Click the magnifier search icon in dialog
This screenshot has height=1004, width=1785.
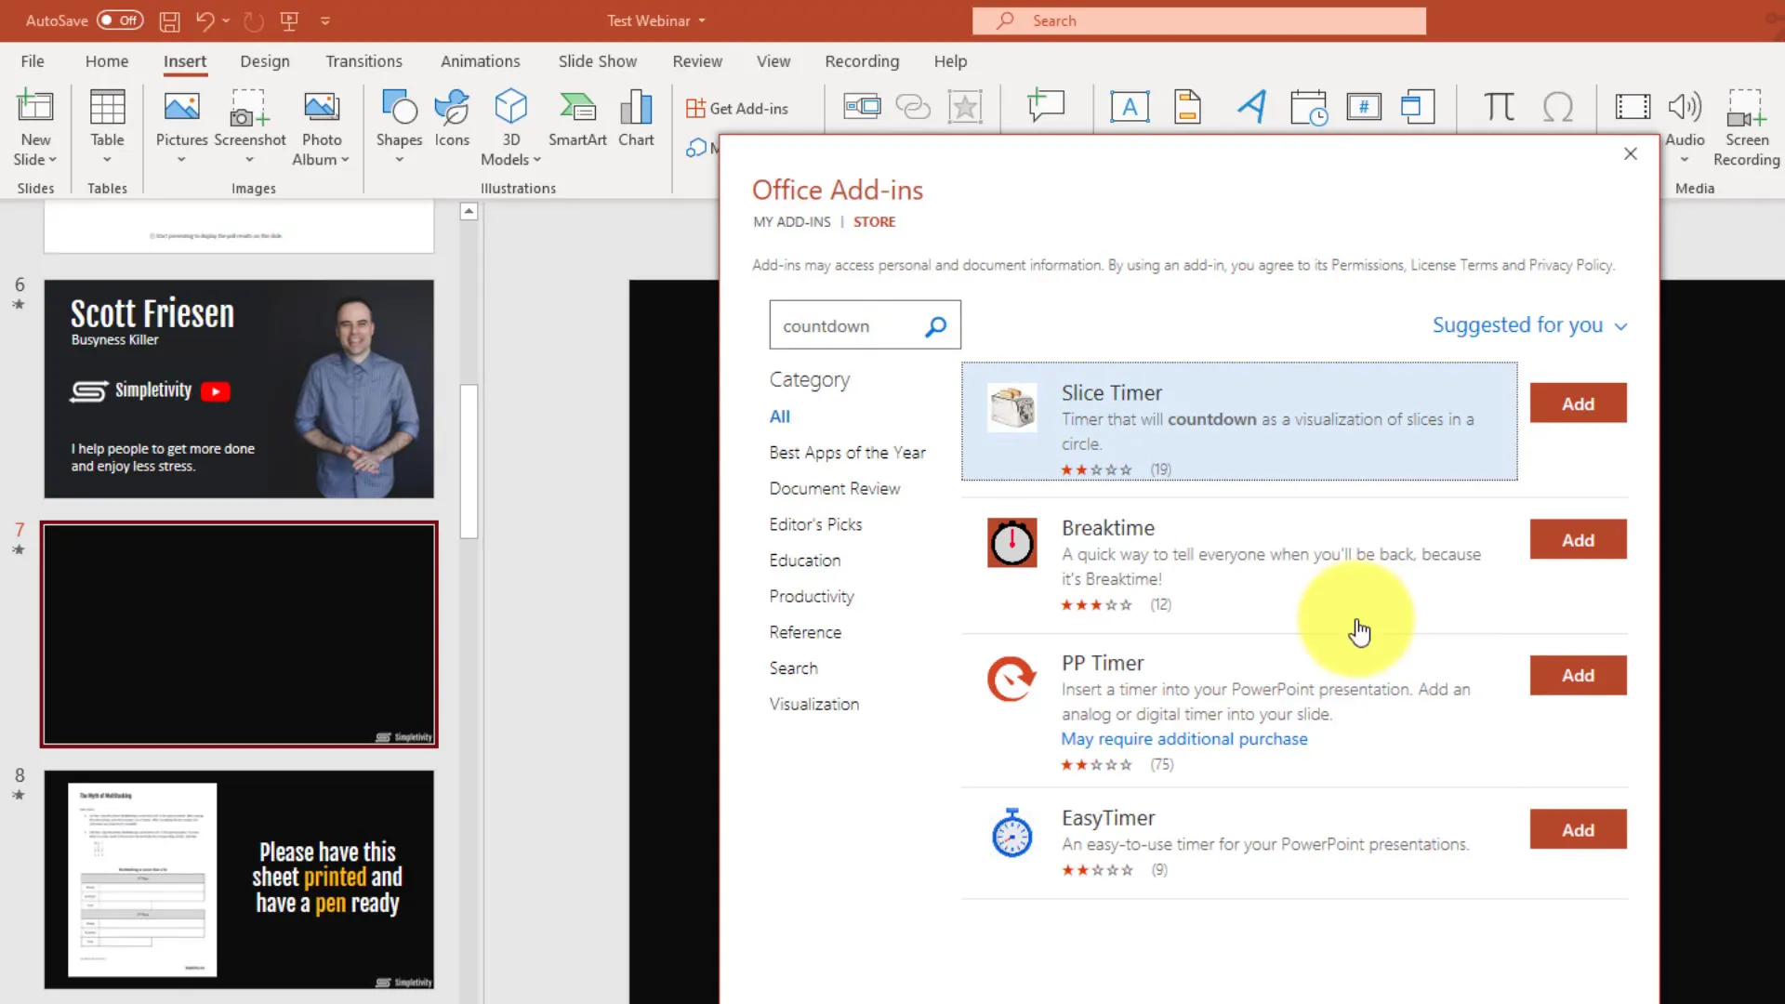click(x=936, y=326)
